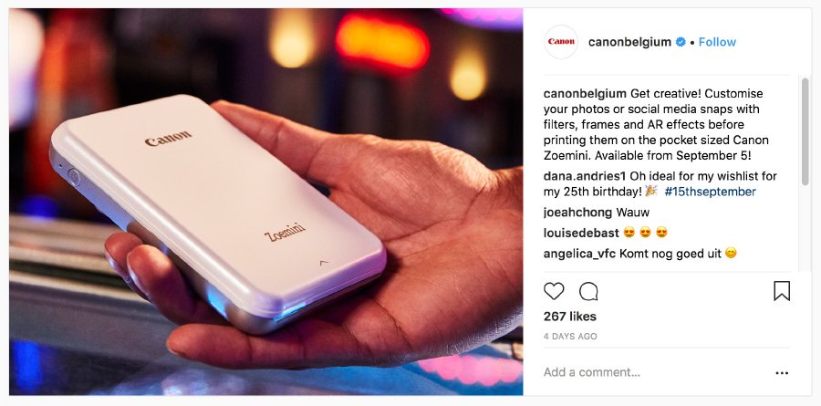Open the three-dot more options menu
Screen dimensions: 821x406
[782, 373]
